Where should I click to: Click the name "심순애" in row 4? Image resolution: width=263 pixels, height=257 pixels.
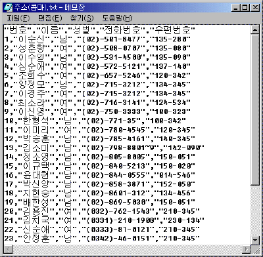pos(32,66)
